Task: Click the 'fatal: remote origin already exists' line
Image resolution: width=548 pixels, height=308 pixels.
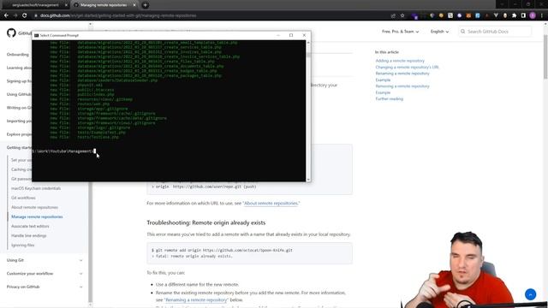Action: [192, 257]
